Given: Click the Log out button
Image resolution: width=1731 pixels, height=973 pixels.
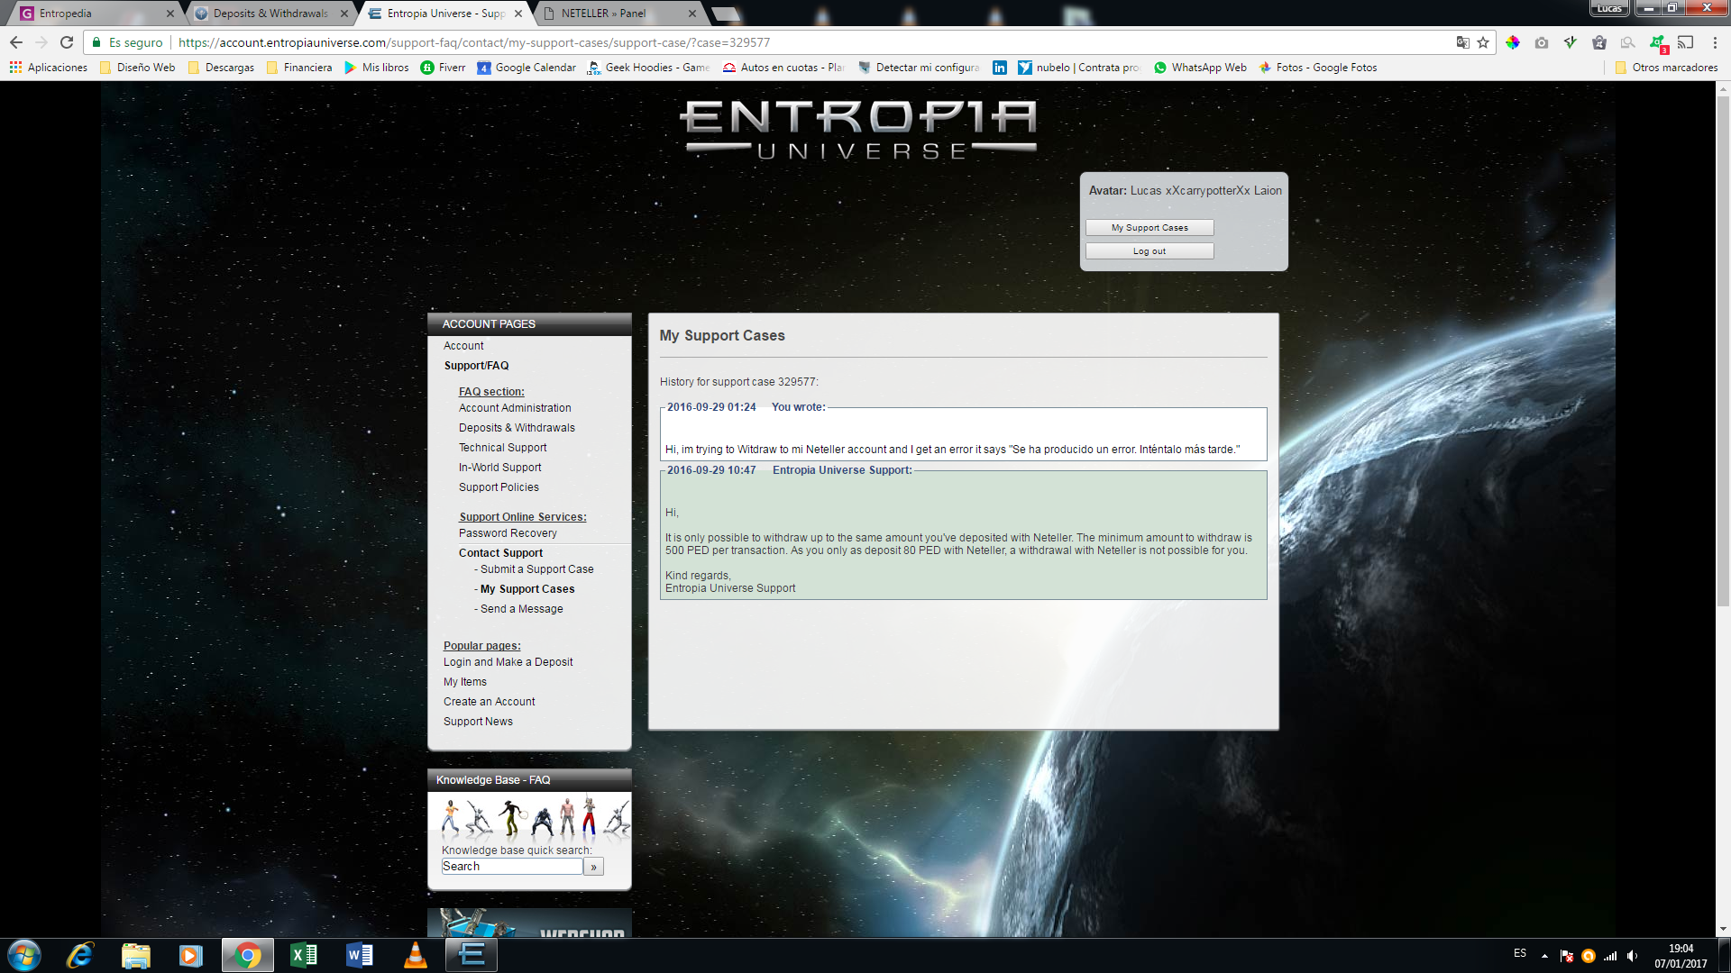Looking at the screenshot, I should click(1149, 251).
